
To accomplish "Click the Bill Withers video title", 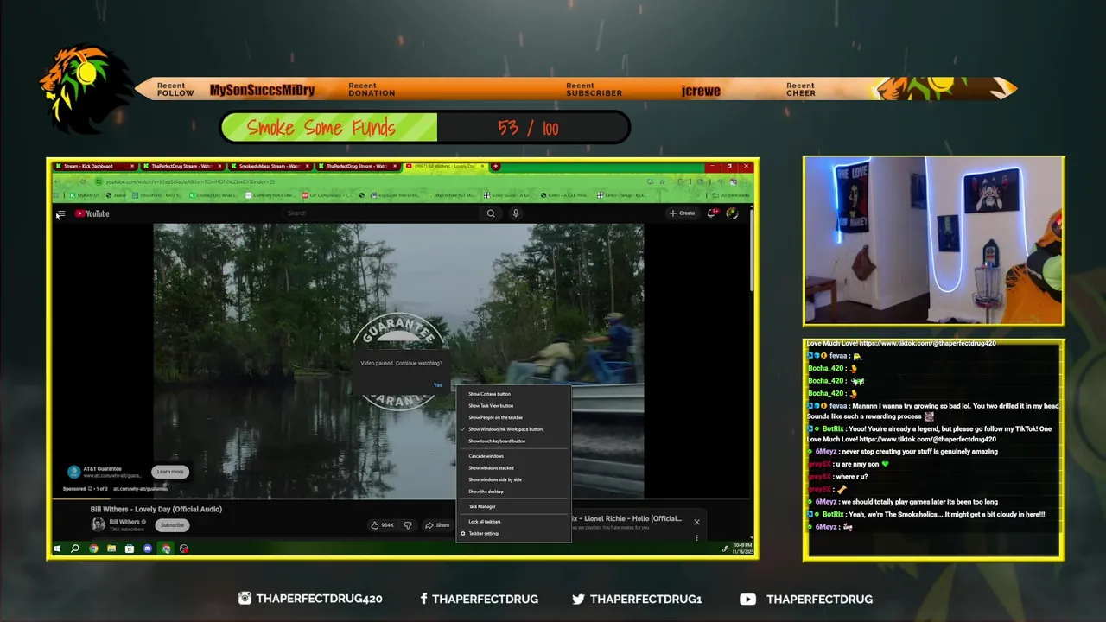I will 156,510.
